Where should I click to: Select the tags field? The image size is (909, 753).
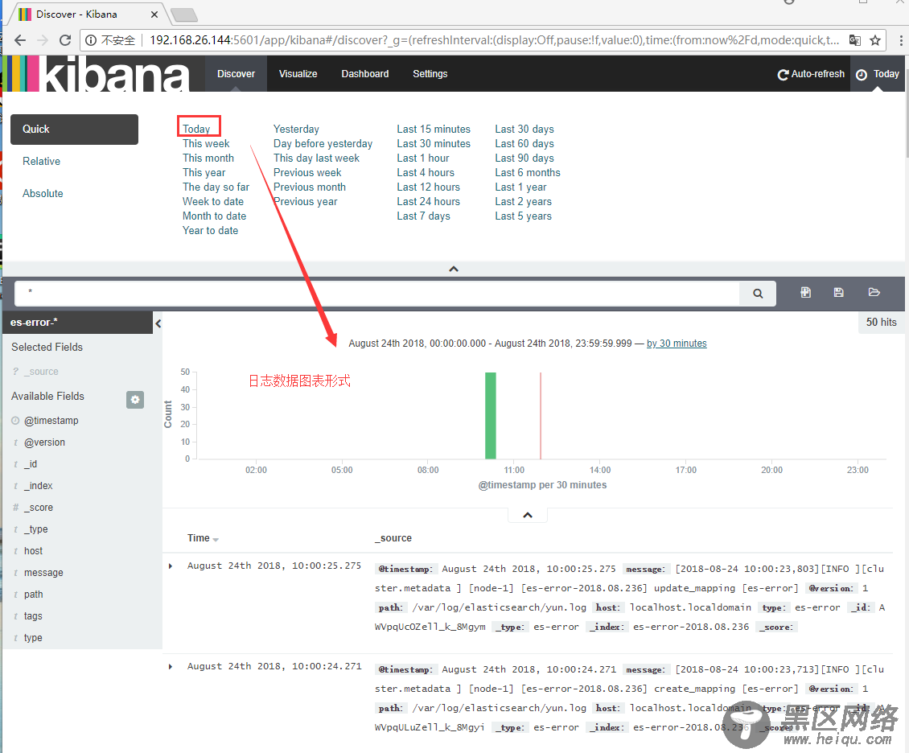[x=33, y=616]
